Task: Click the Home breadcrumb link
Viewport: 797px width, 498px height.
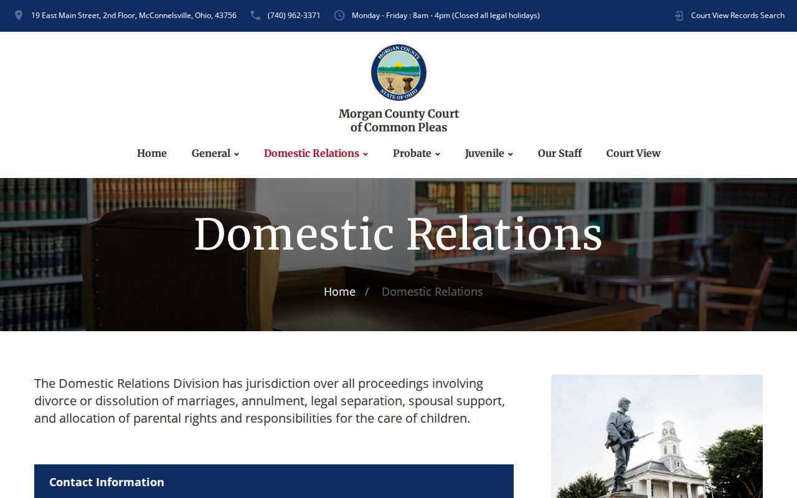Action: (x=339, y=291)
